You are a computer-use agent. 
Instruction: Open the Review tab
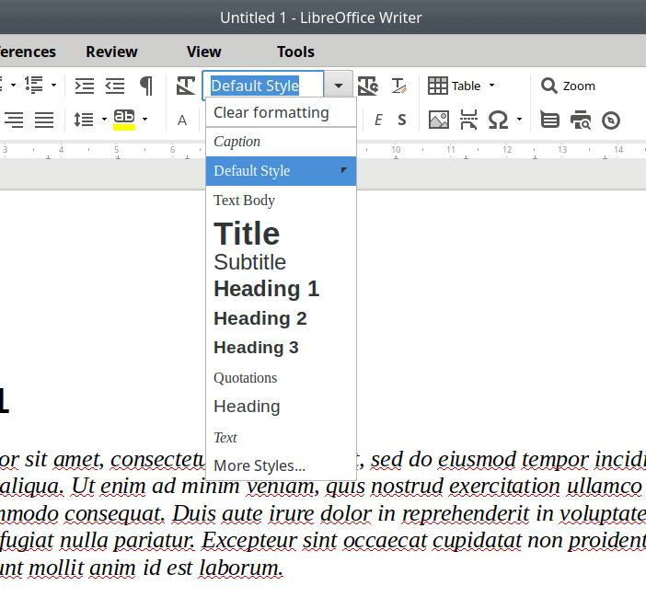pyautogui.click(x=111, y=52)
